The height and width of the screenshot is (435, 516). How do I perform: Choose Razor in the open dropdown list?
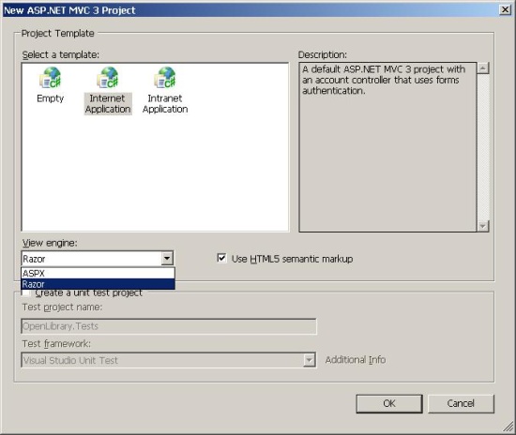(x=98, y=284)
